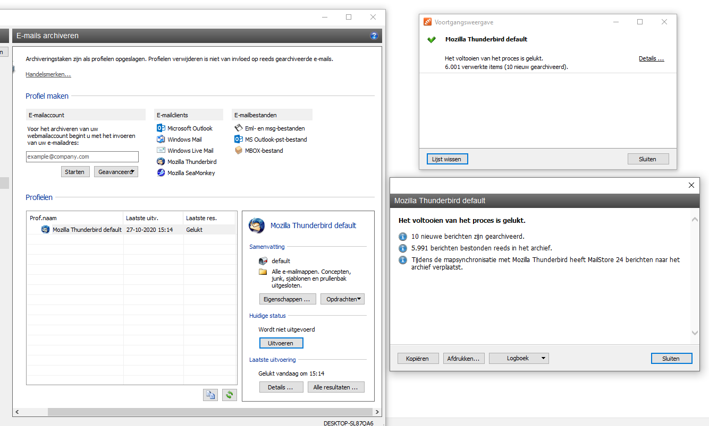
Task: Open the Geavanceerd dropdown
Action: click(116, 172)
